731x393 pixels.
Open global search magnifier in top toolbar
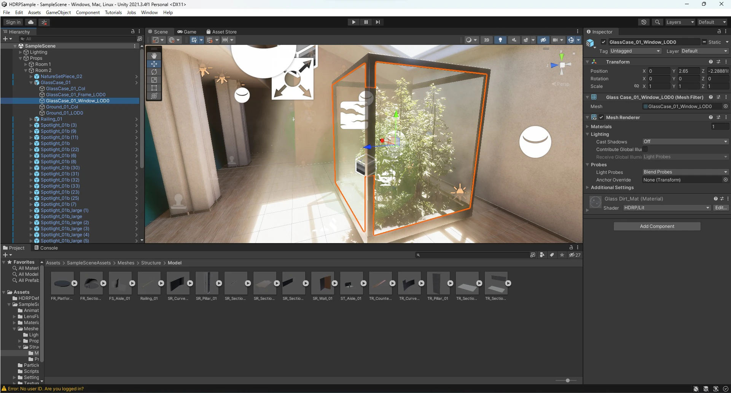tap(657, 22)
